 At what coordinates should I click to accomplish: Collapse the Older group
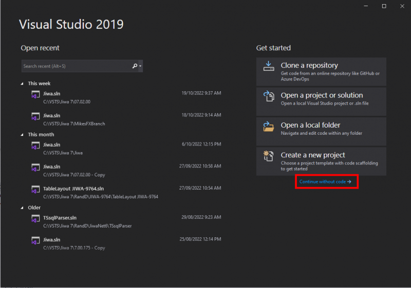click(22, 208)
